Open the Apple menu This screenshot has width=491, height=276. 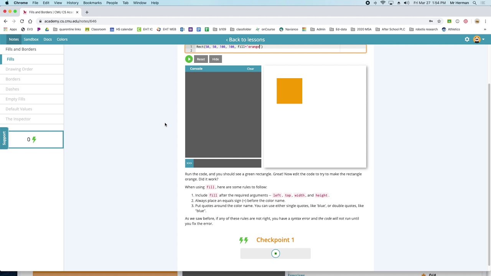coord(7,3)
